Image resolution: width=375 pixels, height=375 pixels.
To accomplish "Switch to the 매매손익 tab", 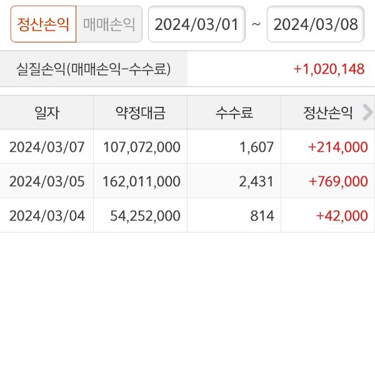I will [x=109, y=24].
